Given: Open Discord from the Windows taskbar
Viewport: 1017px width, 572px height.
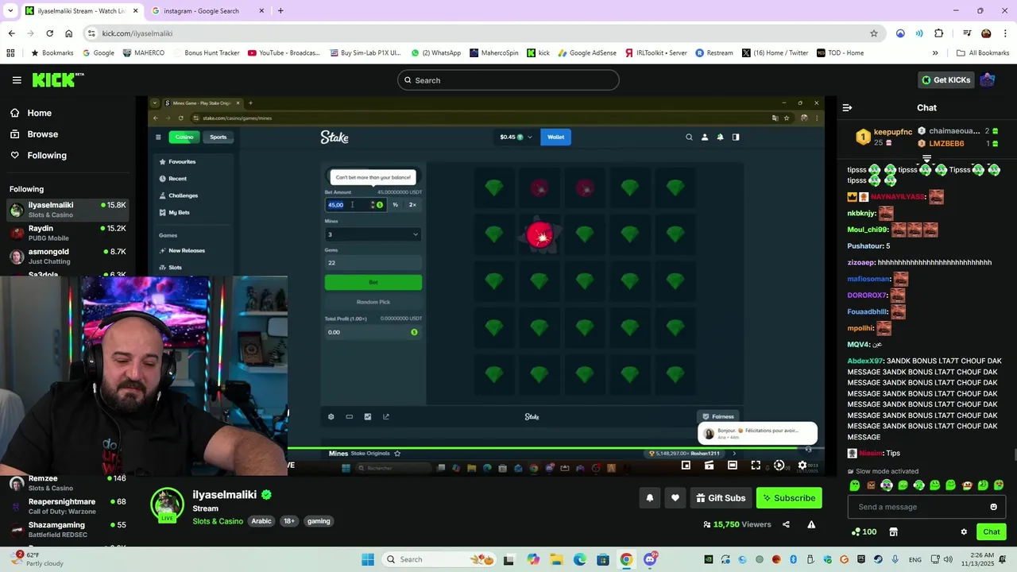Looking at the screenshot, I should [x=650, y=559].
